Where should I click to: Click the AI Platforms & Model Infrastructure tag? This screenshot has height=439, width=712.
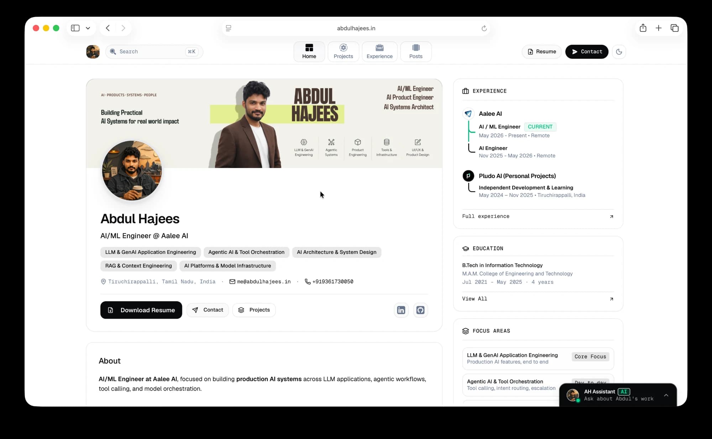(x=227, y=266)
